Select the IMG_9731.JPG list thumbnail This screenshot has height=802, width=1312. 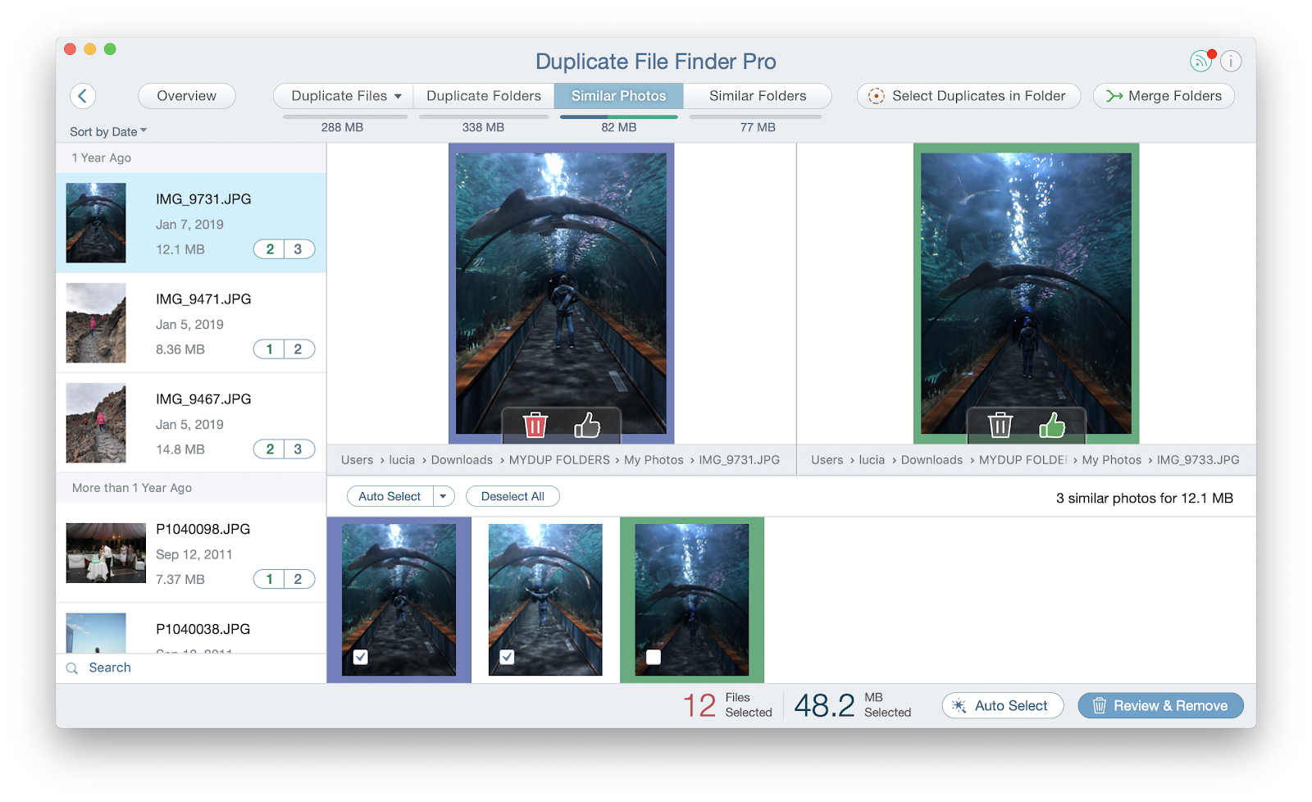(96, 223)
